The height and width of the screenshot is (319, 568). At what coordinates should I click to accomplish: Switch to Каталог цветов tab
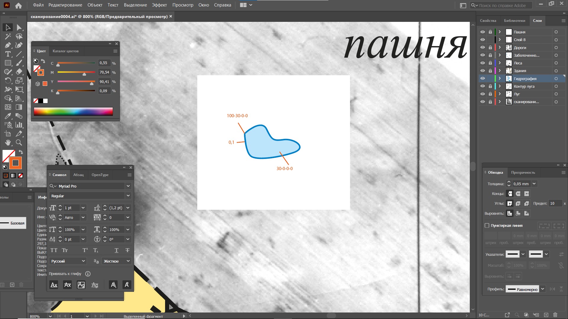pyautogui.click(x=65, y=51)
